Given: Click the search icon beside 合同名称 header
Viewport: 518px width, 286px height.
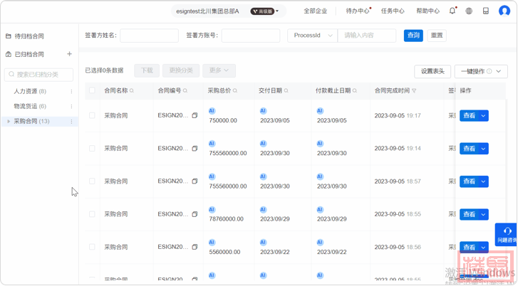Looking at the screenshot, I should point(132,91).
